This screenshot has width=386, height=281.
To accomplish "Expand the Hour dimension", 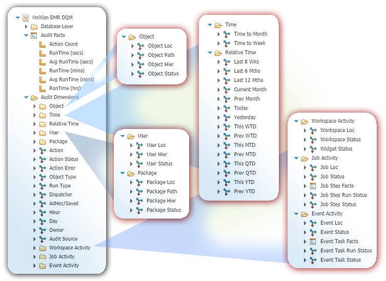I will coord(35,212).
